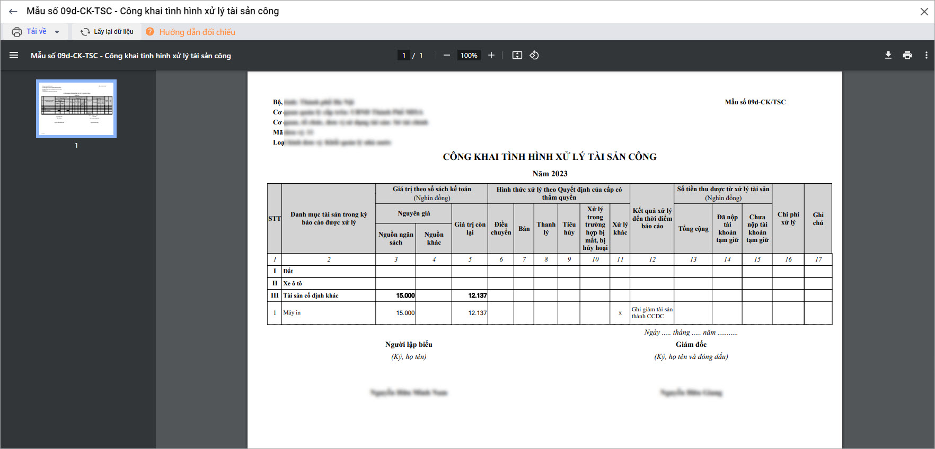The height and width of the screenshot is (449, 935).
Task: Click the Tải về button label
Action: pos(37,31)
